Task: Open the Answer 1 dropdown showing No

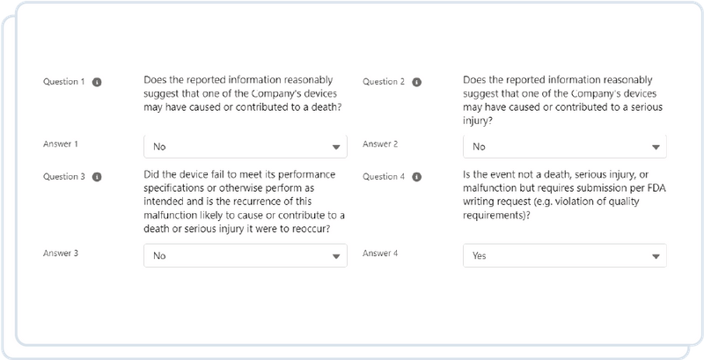Action: point(245,146)
